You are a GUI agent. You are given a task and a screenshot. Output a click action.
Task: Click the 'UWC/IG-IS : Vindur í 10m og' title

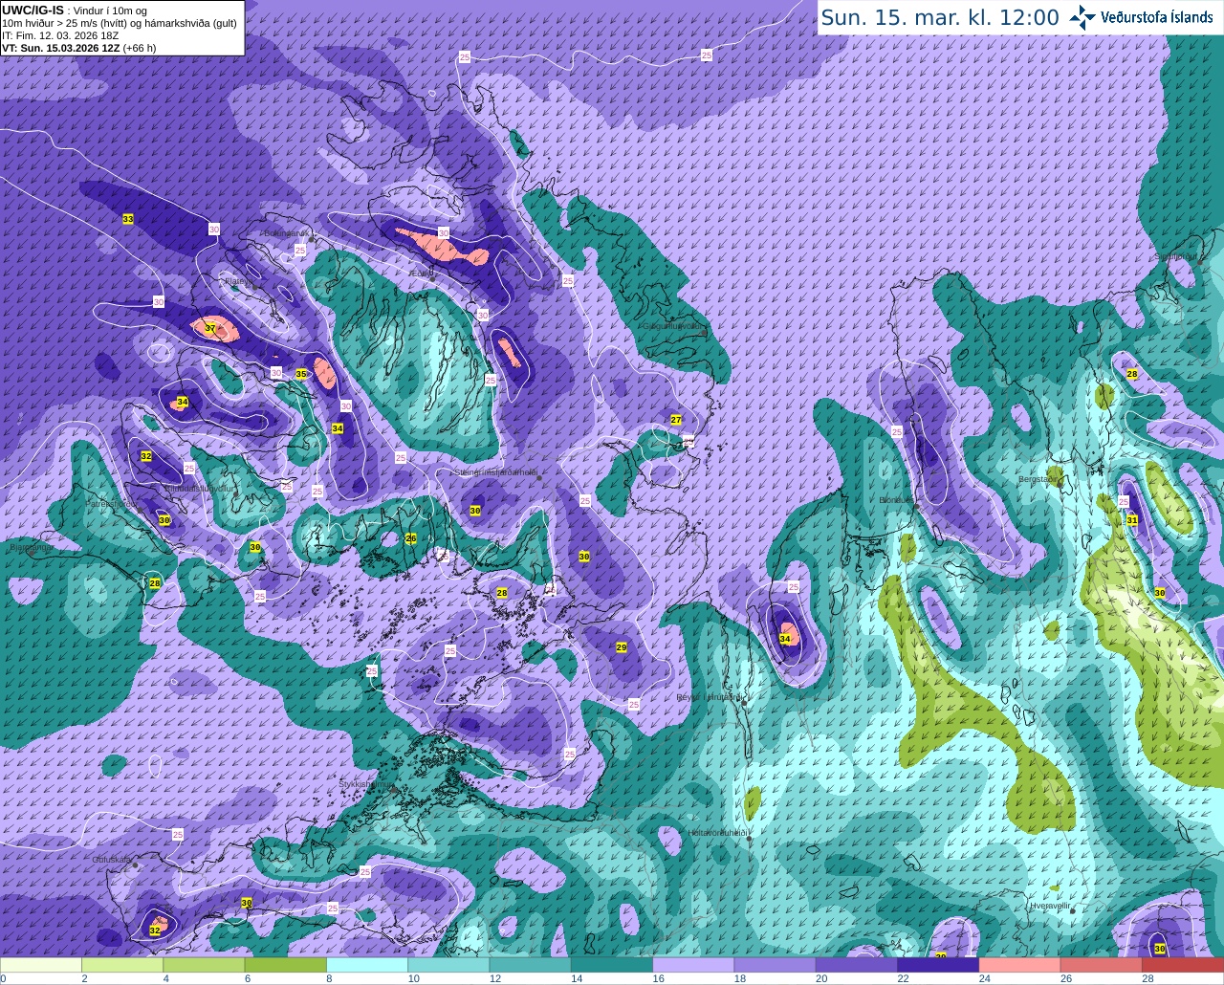(75, 10)
